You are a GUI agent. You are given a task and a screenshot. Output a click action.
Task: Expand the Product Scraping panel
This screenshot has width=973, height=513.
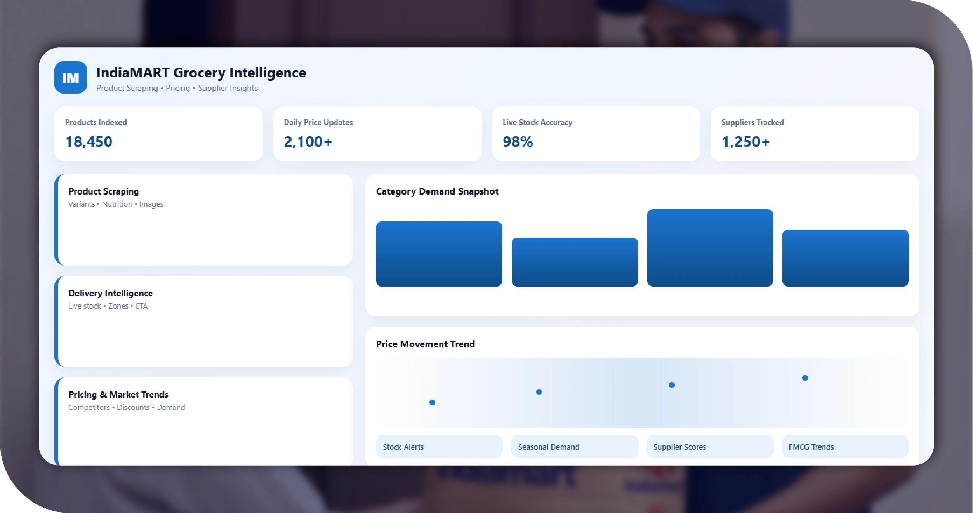point(204,220)
